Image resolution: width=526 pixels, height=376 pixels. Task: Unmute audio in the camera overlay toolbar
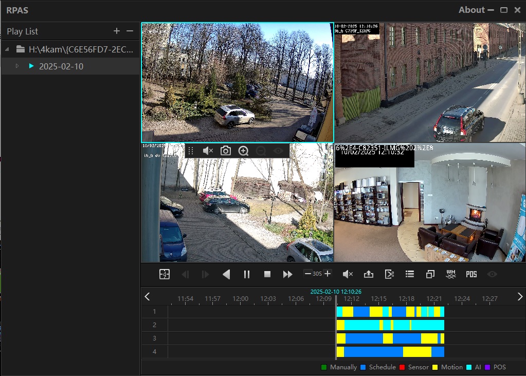(x=208, y=151)
